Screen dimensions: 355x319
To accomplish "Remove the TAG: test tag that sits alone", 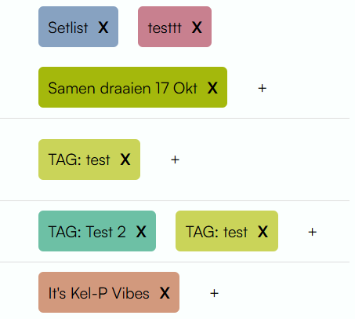I will (x=125, y=159).
